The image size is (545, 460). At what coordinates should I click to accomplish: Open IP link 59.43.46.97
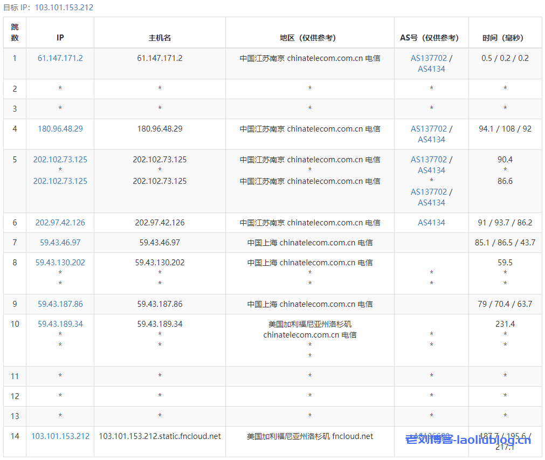point(60,243)
